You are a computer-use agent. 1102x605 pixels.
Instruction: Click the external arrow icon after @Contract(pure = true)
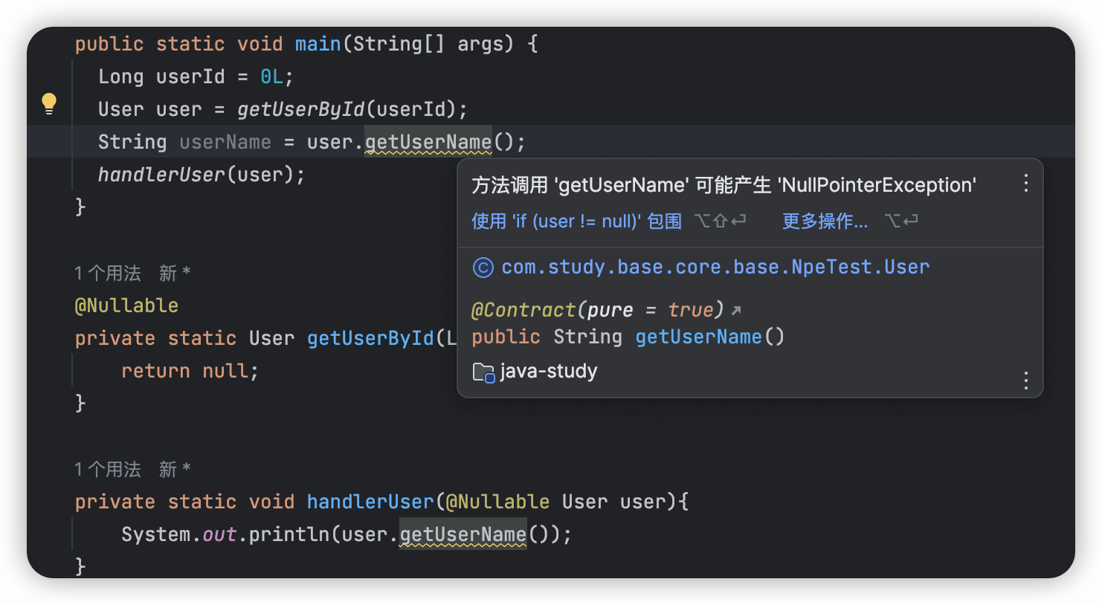point(736,310)
